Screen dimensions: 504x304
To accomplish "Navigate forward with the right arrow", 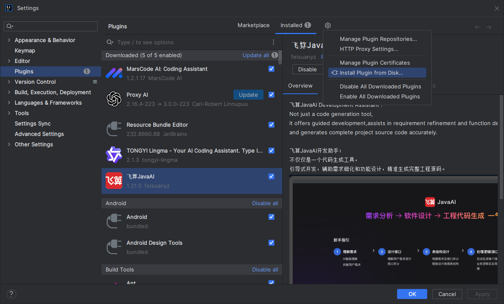I will click(489, 27).
